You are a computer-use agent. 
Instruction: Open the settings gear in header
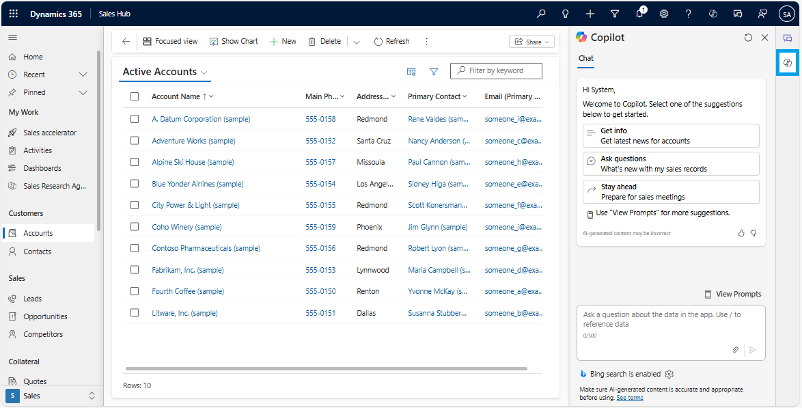[664, 14]
